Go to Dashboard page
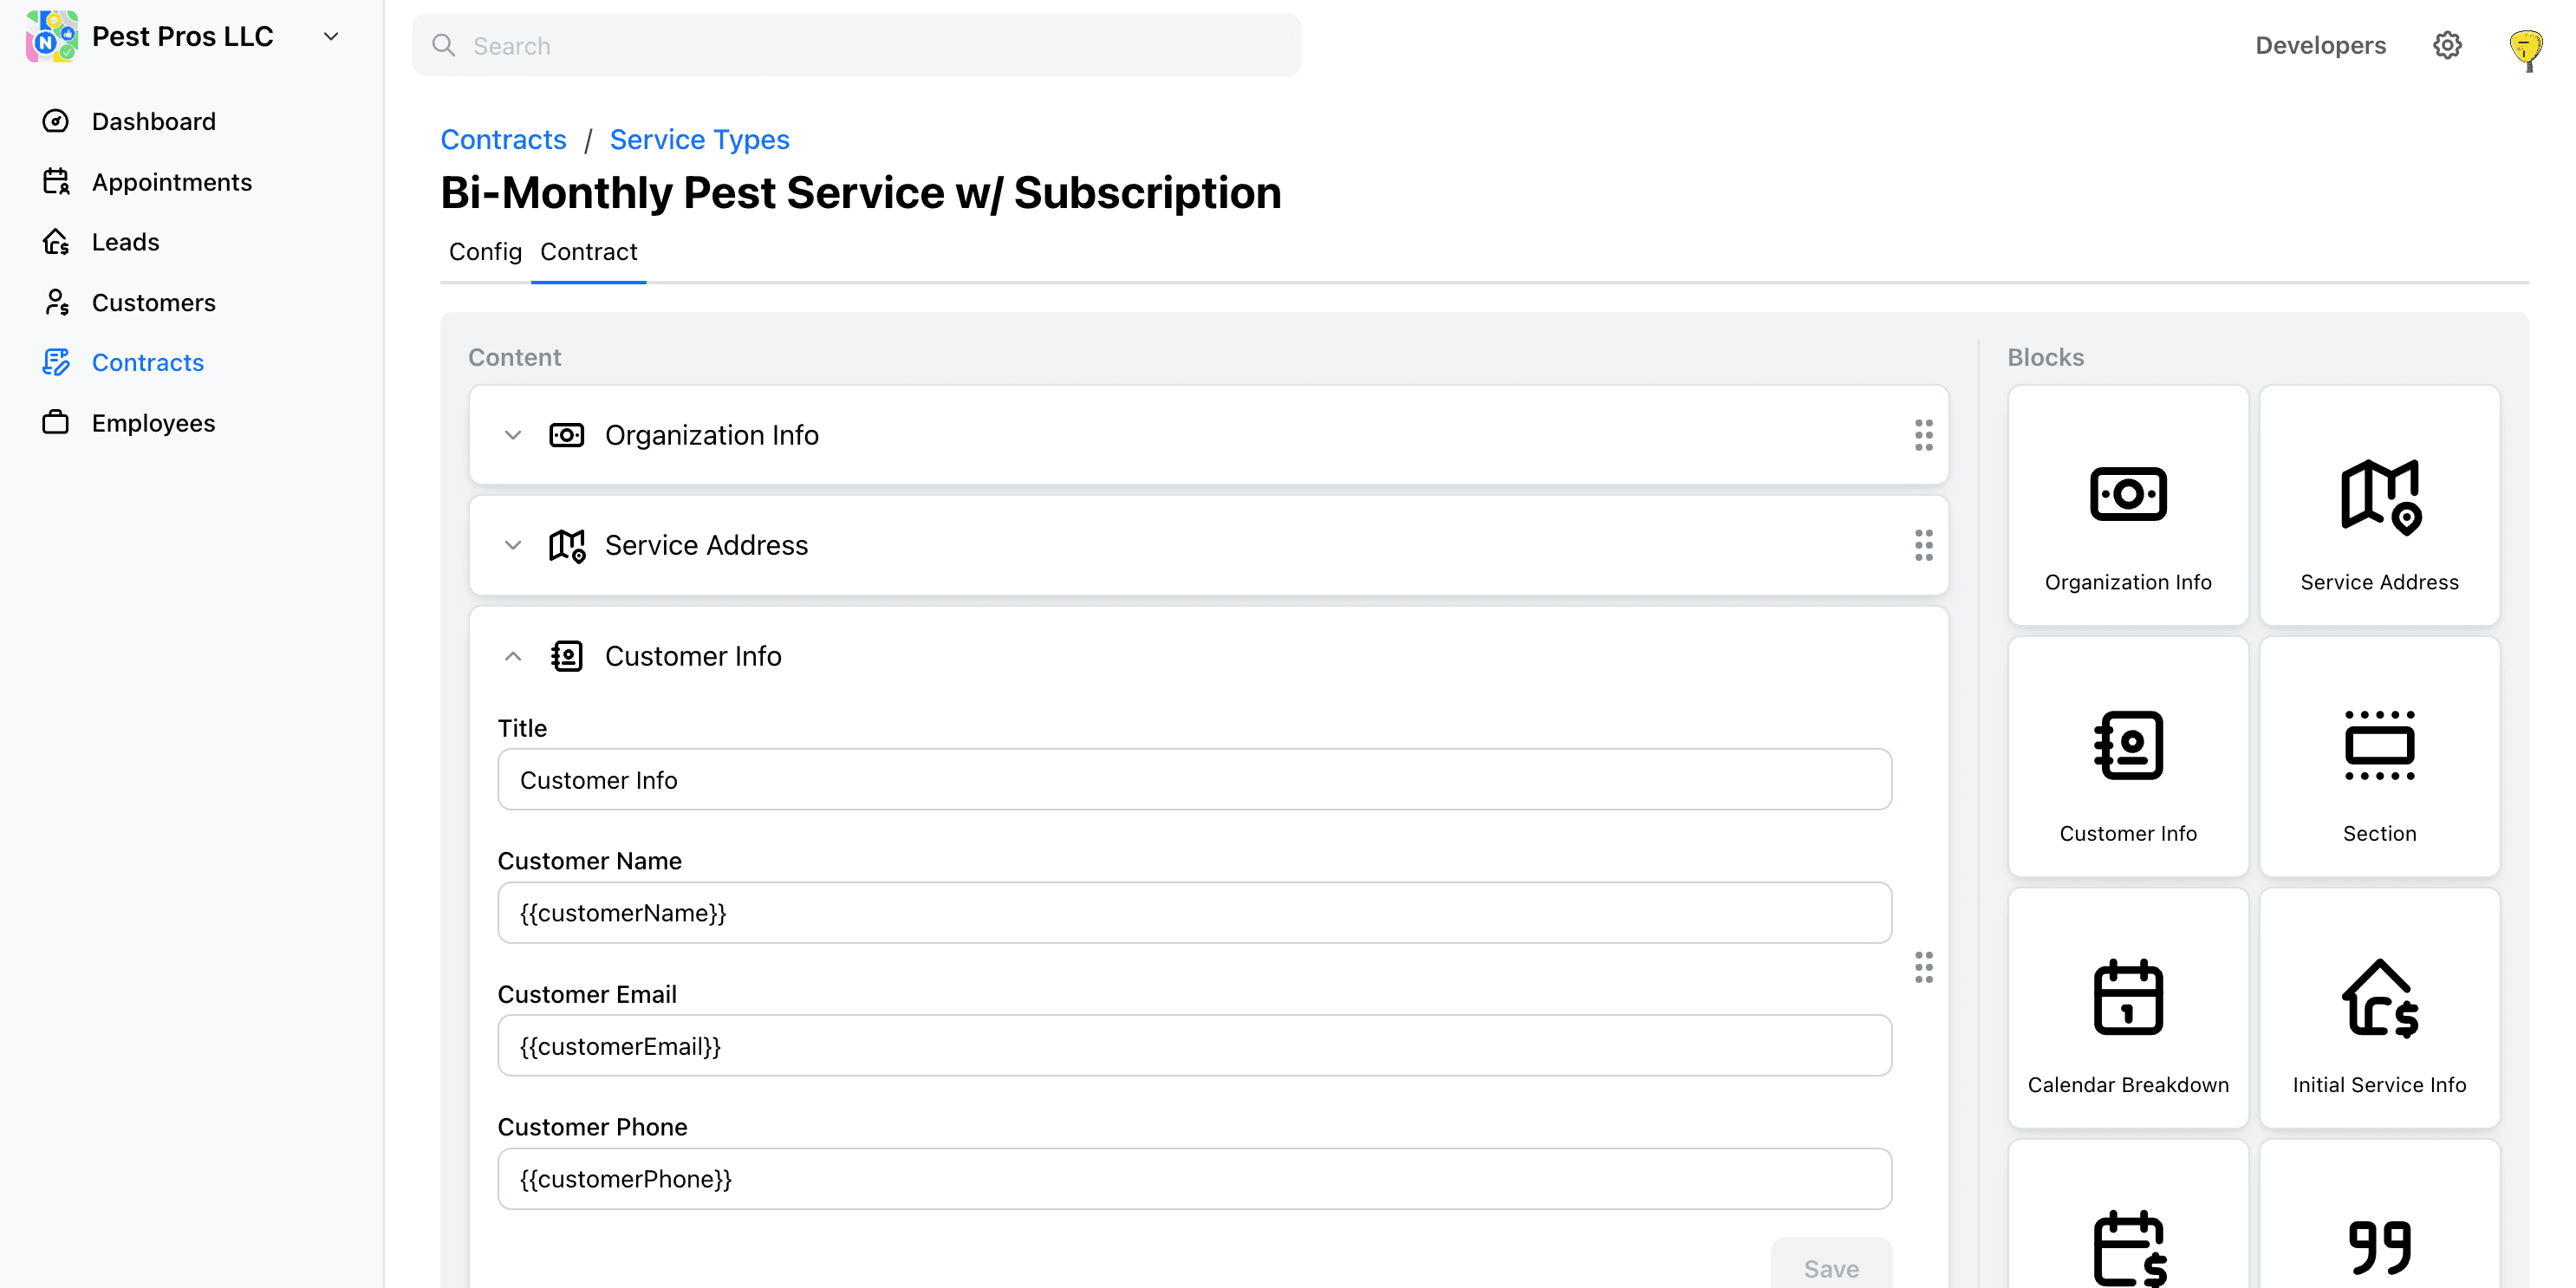2576x1288 pixels. 153,121
